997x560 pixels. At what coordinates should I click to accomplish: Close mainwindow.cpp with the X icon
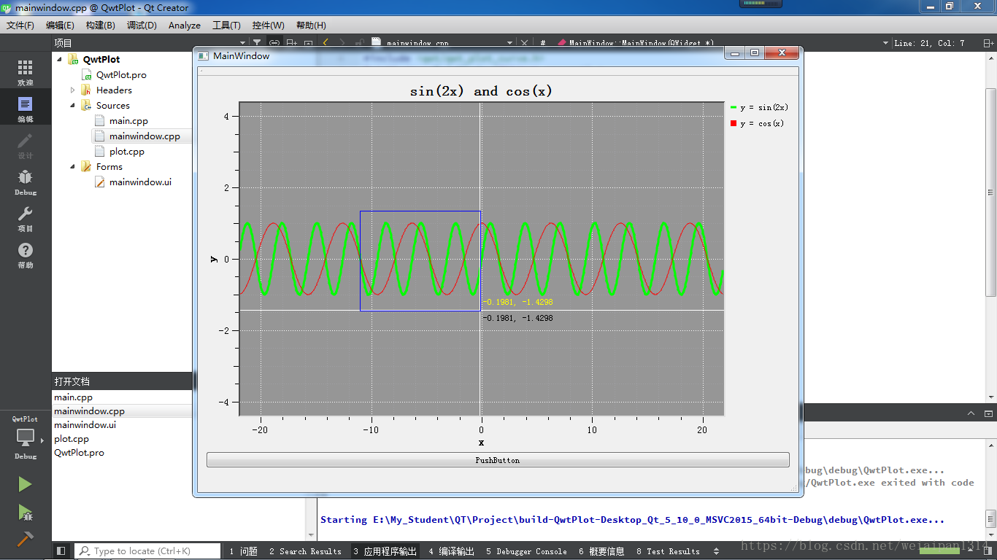click(524, 43)
